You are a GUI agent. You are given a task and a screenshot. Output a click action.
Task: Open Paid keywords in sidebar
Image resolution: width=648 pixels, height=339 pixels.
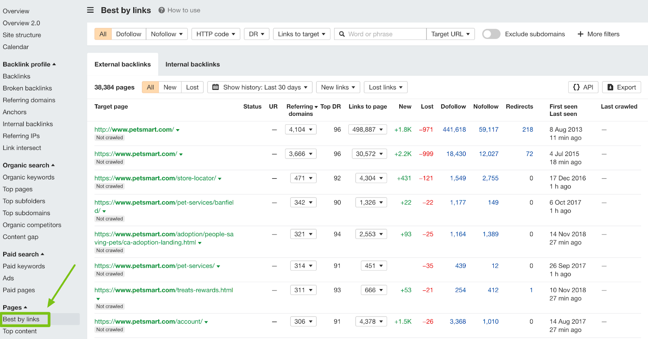tap(24, 266)
